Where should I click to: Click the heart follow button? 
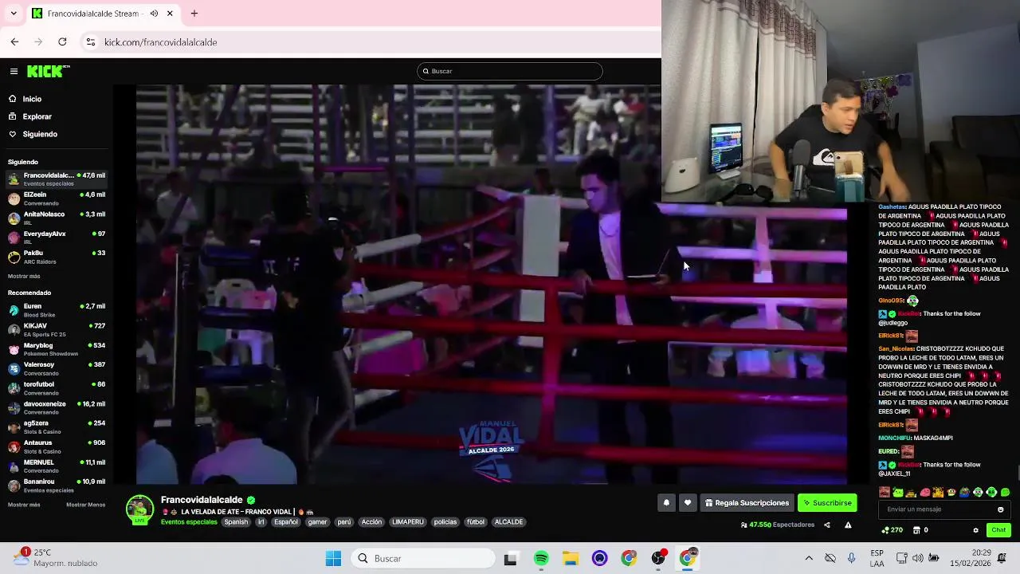(688, 503)
